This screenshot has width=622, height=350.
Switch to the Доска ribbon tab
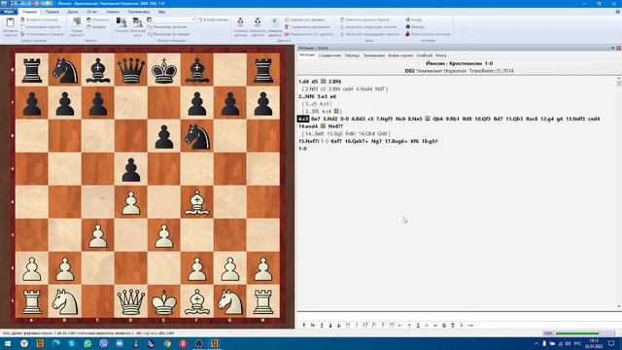tap(73, 12)
